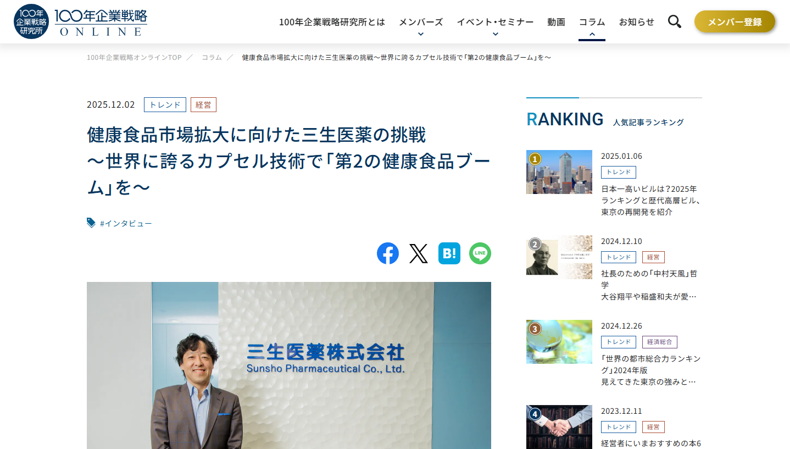Click トレンド tag on ranking 3
790x449 pixels.
tap(619, 342)
